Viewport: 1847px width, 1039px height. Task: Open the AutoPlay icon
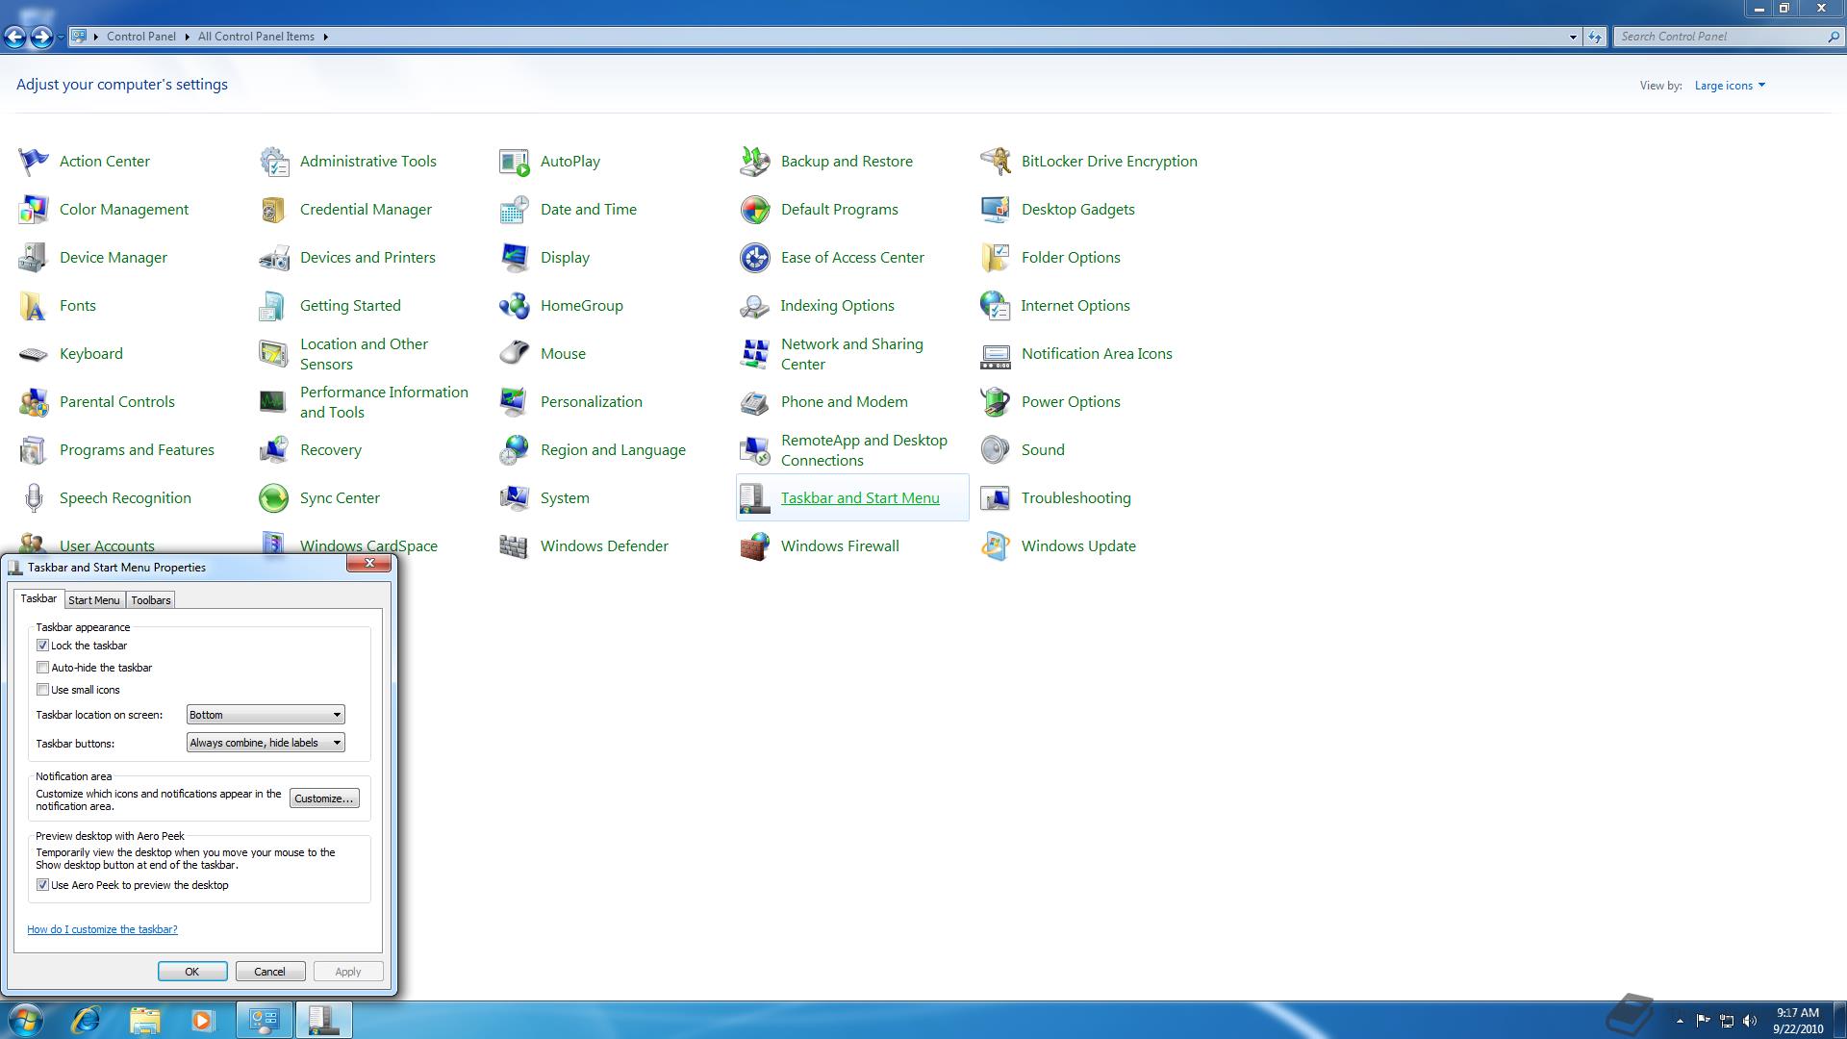515,162
